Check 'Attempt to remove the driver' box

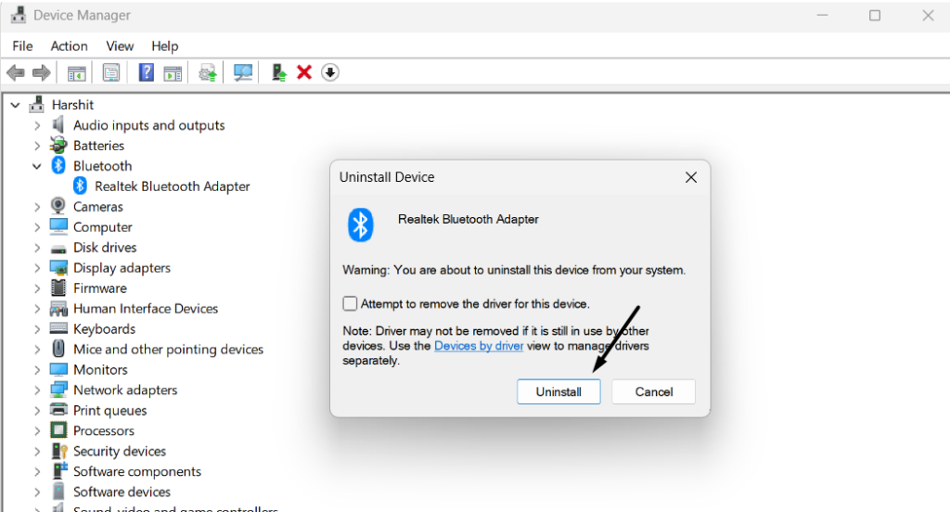point(350,303)
